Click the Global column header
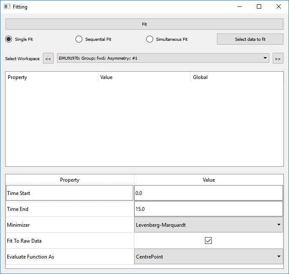 pyautogui.click(x=200, y=77)
